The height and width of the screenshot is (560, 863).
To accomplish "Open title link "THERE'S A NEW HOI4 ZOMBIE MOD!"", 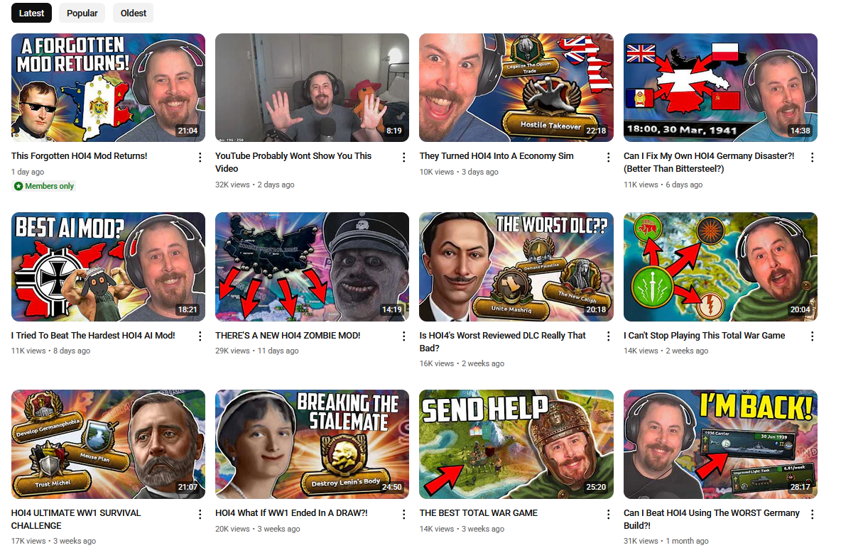I will [x=288, y=335].
